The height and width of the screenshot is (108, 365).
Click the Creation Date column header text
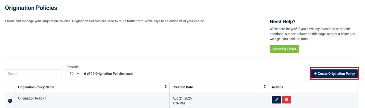point(182,87)
